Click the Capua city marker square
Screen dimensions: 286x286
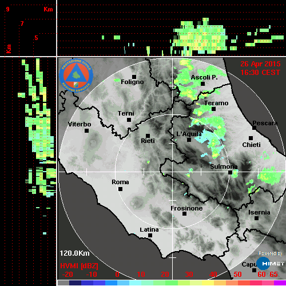254,270
